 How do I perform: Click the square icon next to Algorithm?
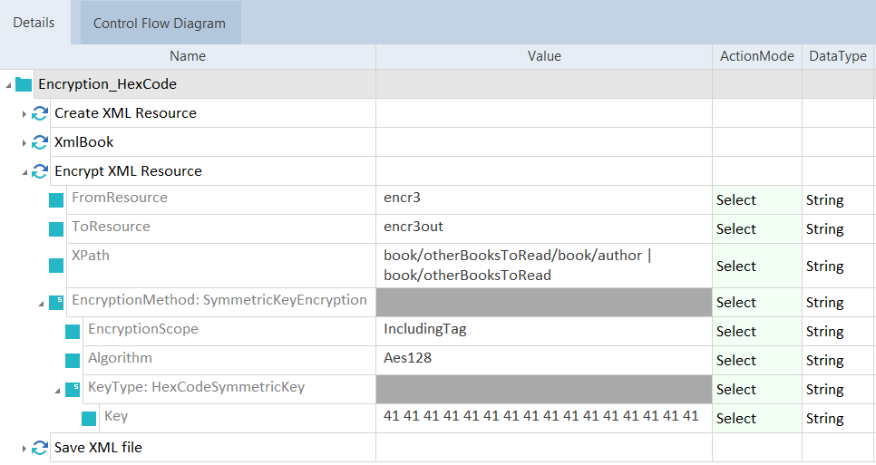tap(73, 360)
